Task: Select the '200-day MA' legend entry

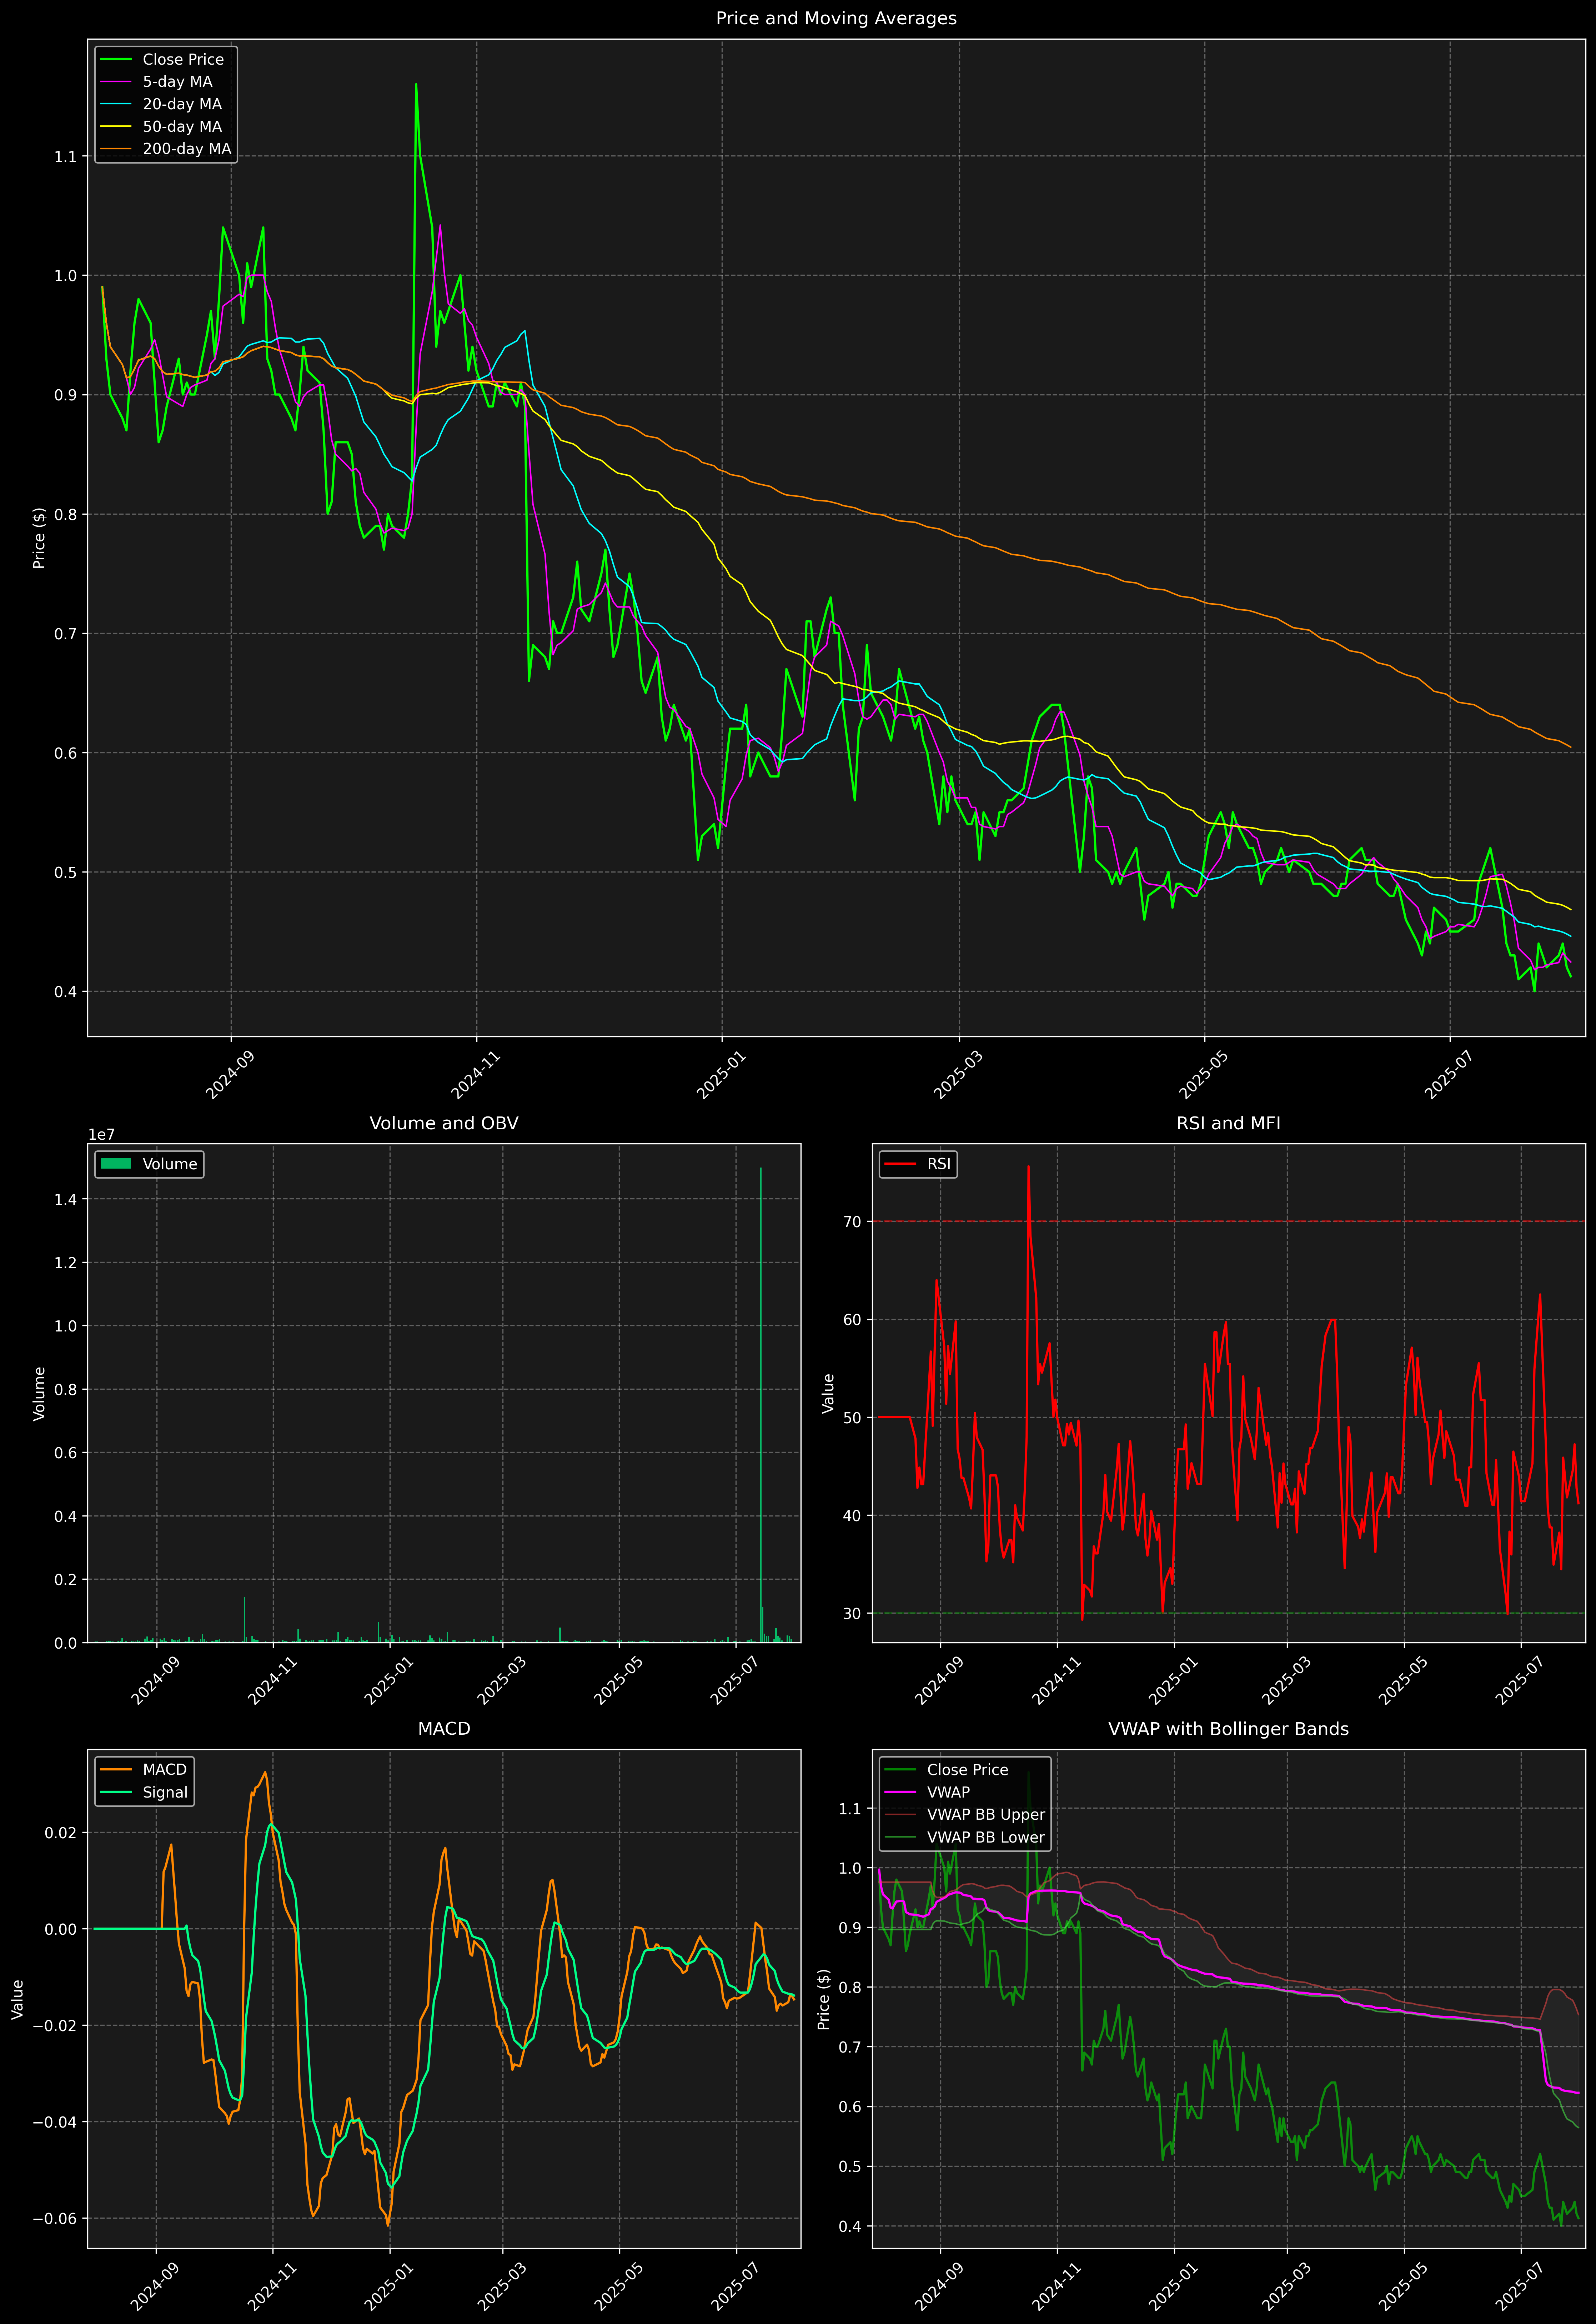Action: pyautogui.click(x=187, y=149)
